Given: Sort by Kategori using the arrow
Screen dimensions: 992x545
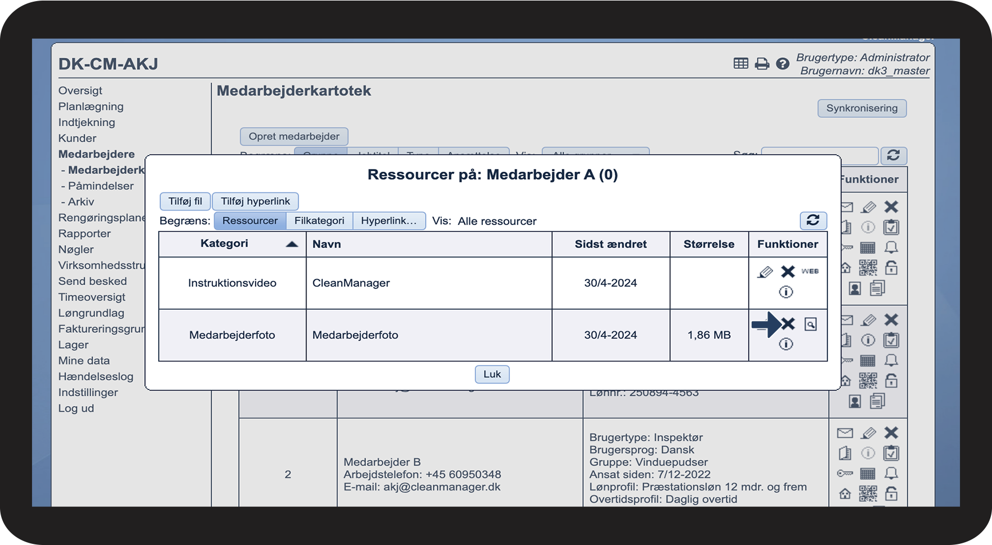Looking at the screenshot, I should [x=291, y=244].
